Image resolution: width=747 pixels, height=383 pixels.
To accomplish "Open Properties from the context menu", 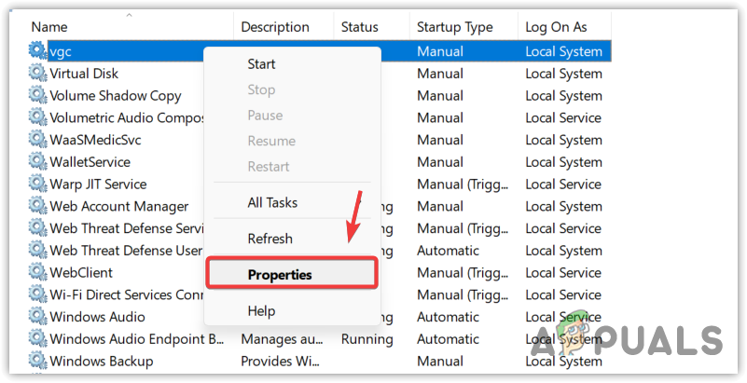I will click(280, 275).
